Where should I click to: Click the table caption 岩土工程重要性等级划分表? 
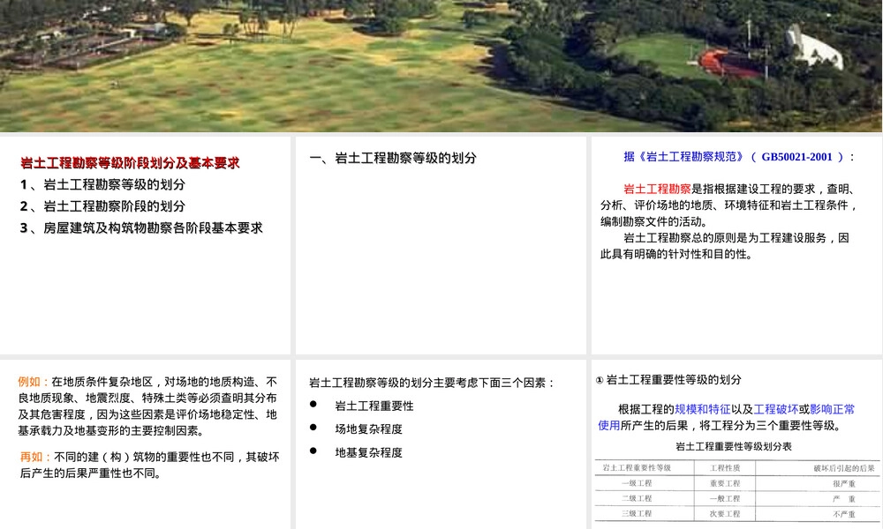pos(734,447)
